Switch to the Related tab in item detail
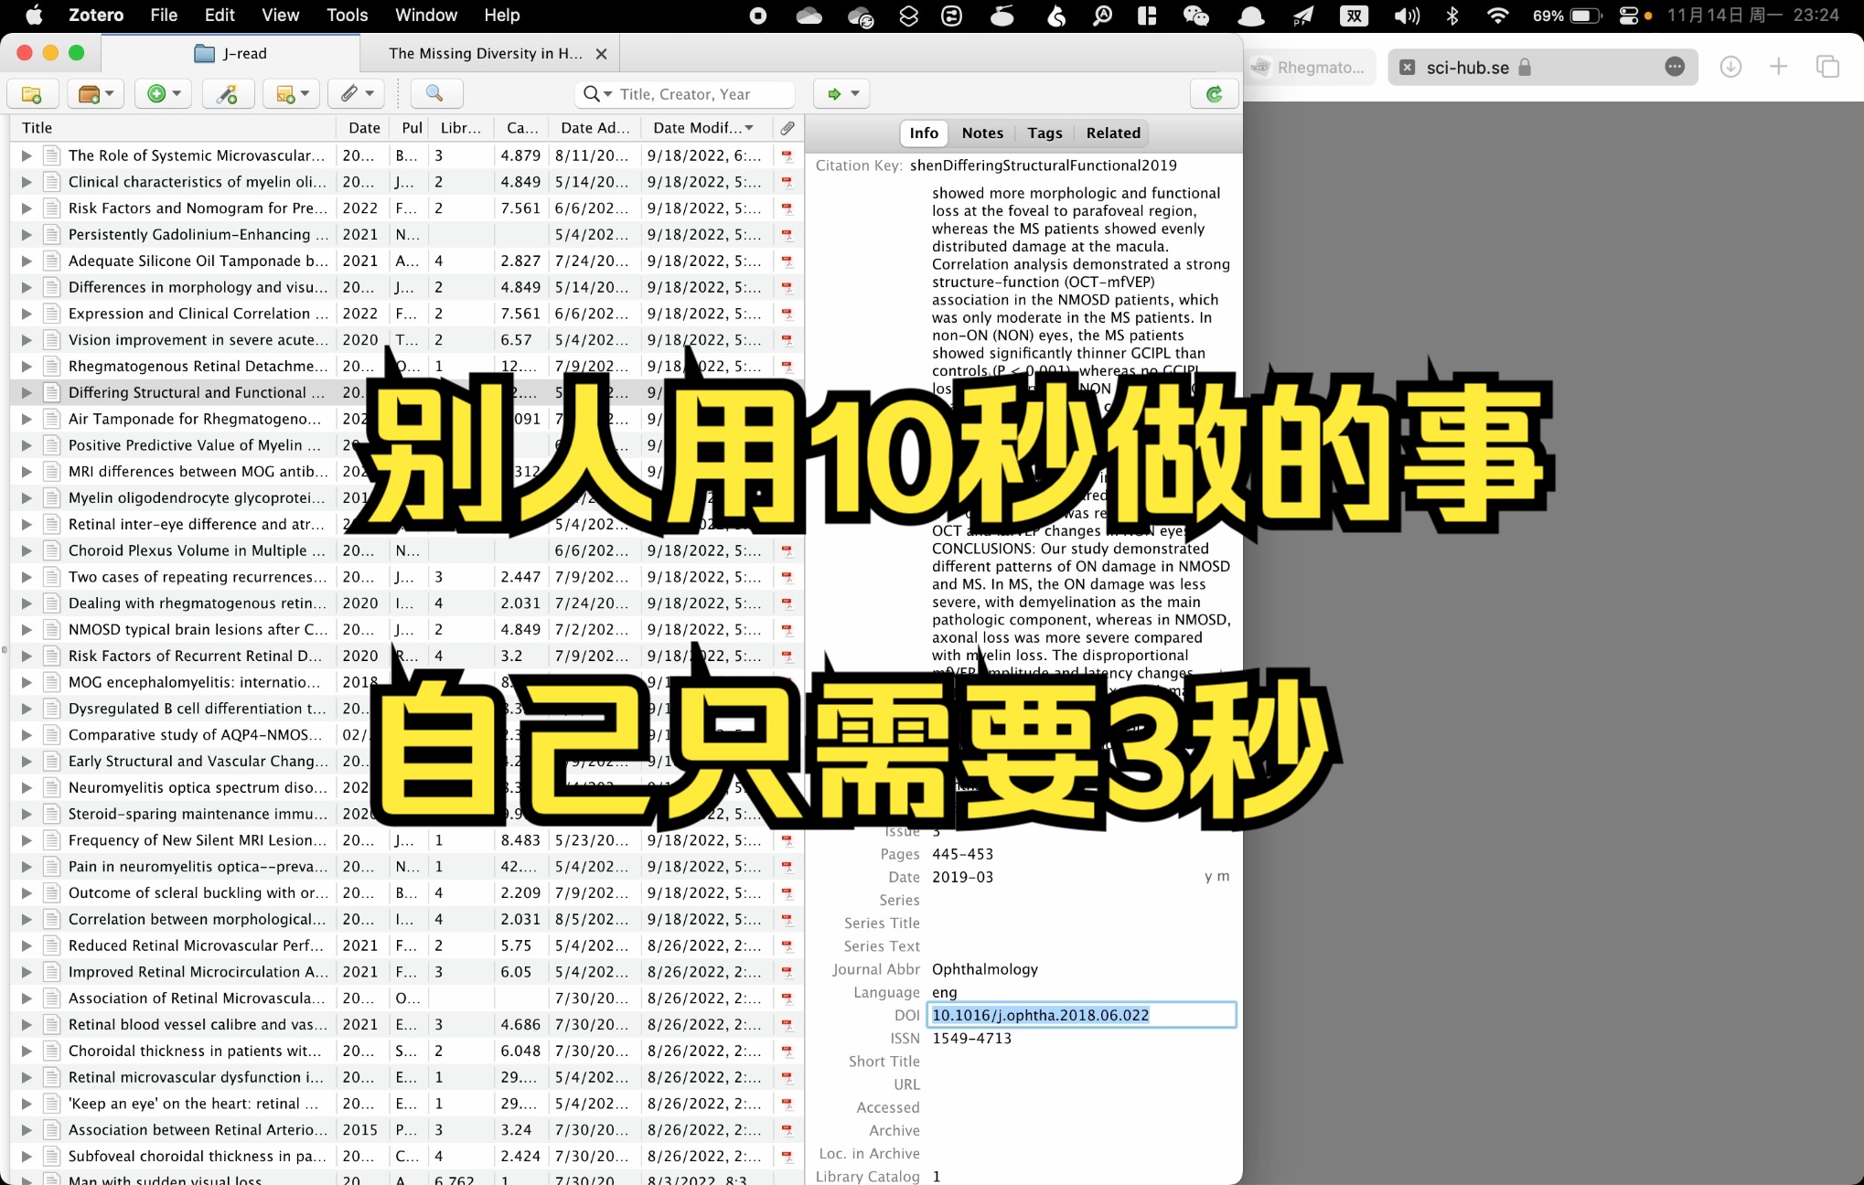1864x1185 pixels. 1111,132
